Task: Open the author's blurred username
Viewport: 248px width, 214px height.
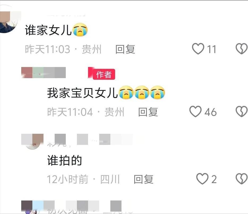Action: point(43,73)
